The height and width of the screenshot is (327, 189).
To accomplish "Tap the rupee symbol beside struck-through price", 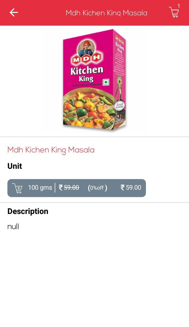I will pos(61,188).
